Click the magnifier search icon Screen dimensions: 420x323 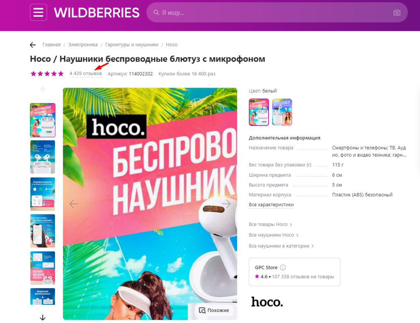click(x=156, y=13)
